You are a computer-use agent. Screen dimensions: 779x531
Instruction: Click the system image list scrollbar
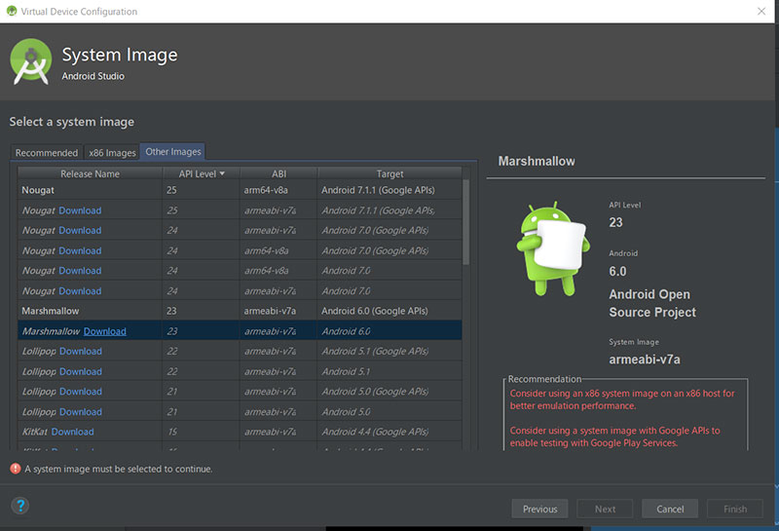click(x=466, y=224)
